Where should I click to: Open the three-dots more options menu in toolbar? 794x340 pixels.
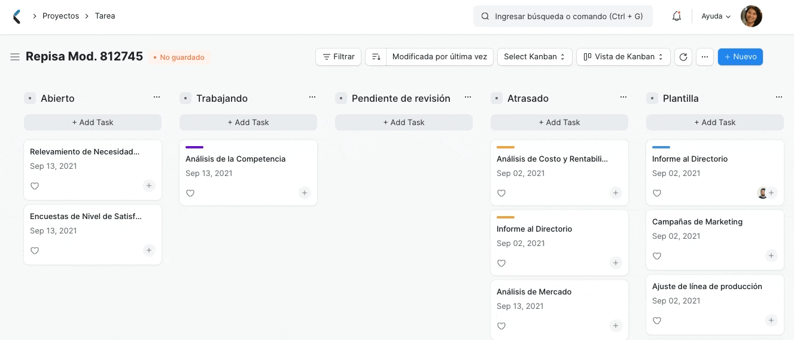705,57
